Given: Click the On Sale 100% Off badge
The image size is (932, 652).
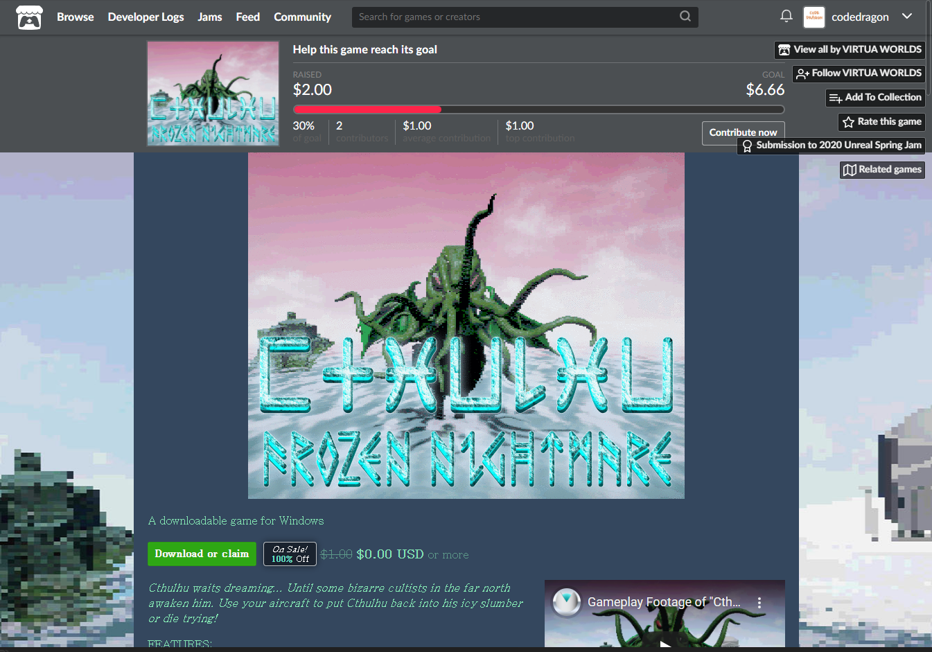Looking at the screenshot, I should [290, 554].
